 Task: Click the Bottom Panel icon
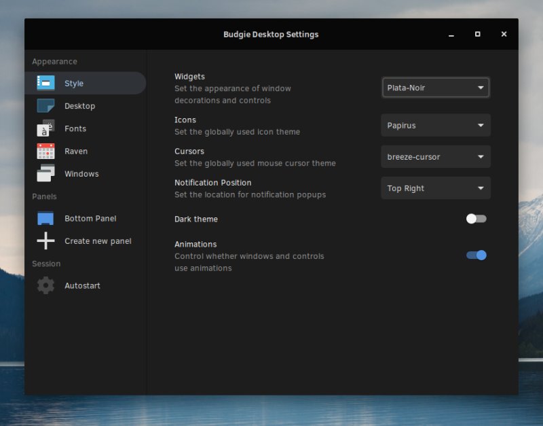coord(45,218)
